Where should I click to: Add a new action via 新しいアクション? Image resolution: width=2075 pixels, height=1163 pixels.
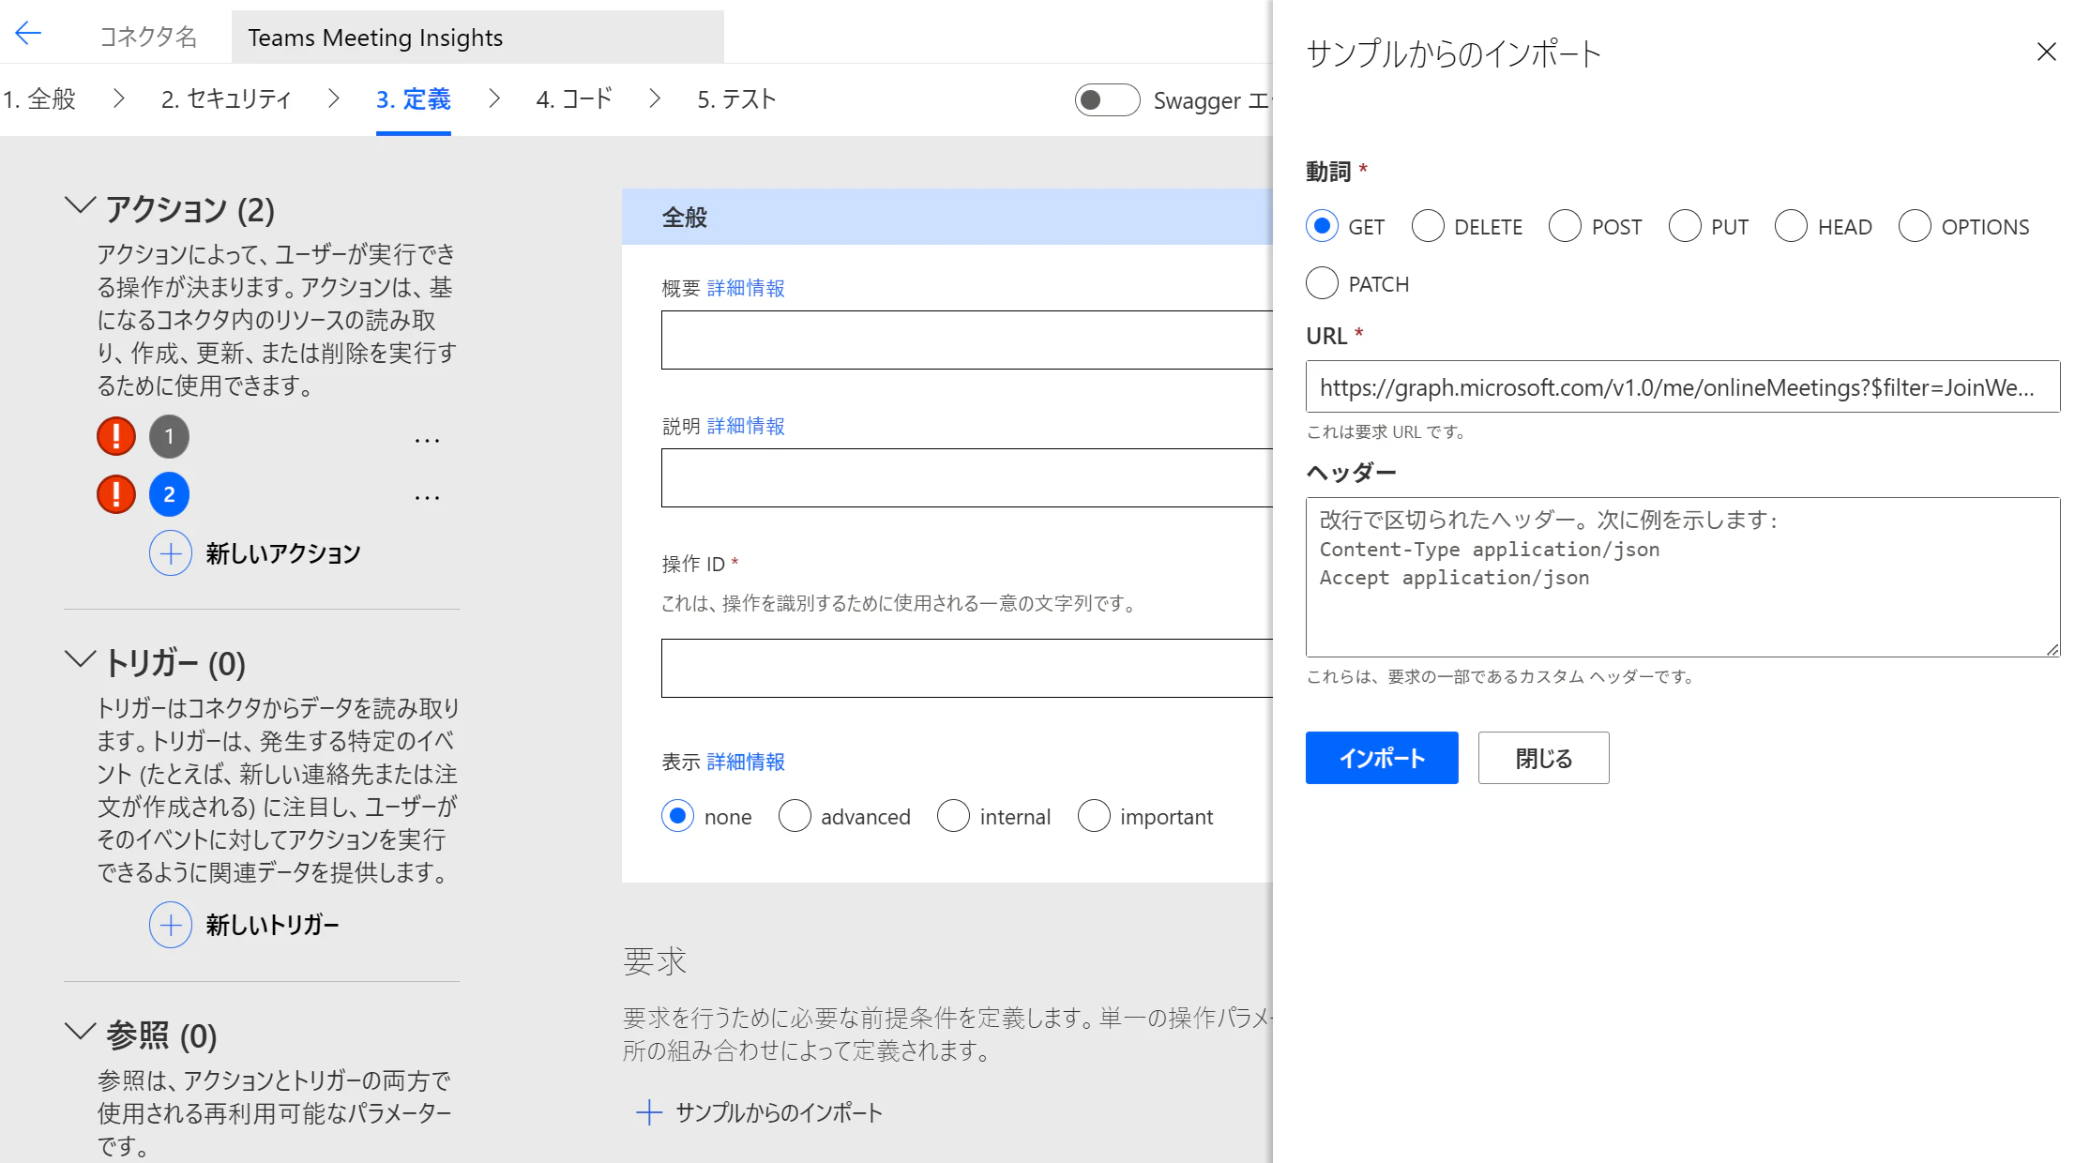(x=283, y=553)
